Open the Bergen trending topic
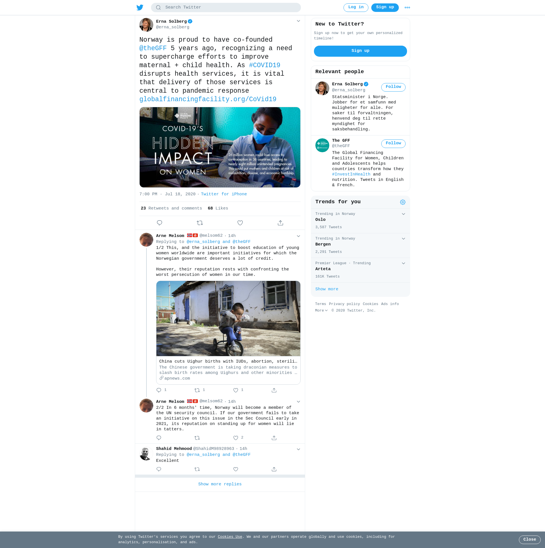The height and width of the screenshot is (548, 545). [x=360, y=246]
